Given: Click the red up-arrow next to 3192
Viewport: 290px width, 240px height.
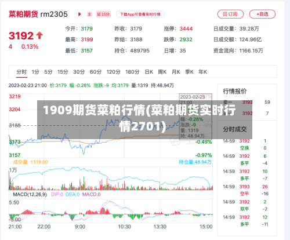Looking at the screenshot, I should 39,35.
